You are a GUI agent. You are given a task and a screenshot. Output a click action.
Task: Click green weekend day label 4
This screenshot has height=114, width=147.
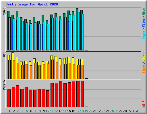[22, 111]
